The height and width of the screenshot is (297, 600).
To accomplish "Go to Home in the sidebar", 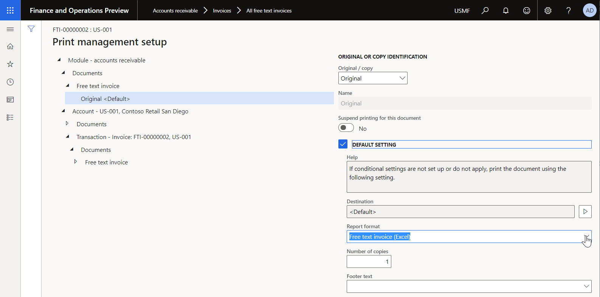I will click(10, 46).
